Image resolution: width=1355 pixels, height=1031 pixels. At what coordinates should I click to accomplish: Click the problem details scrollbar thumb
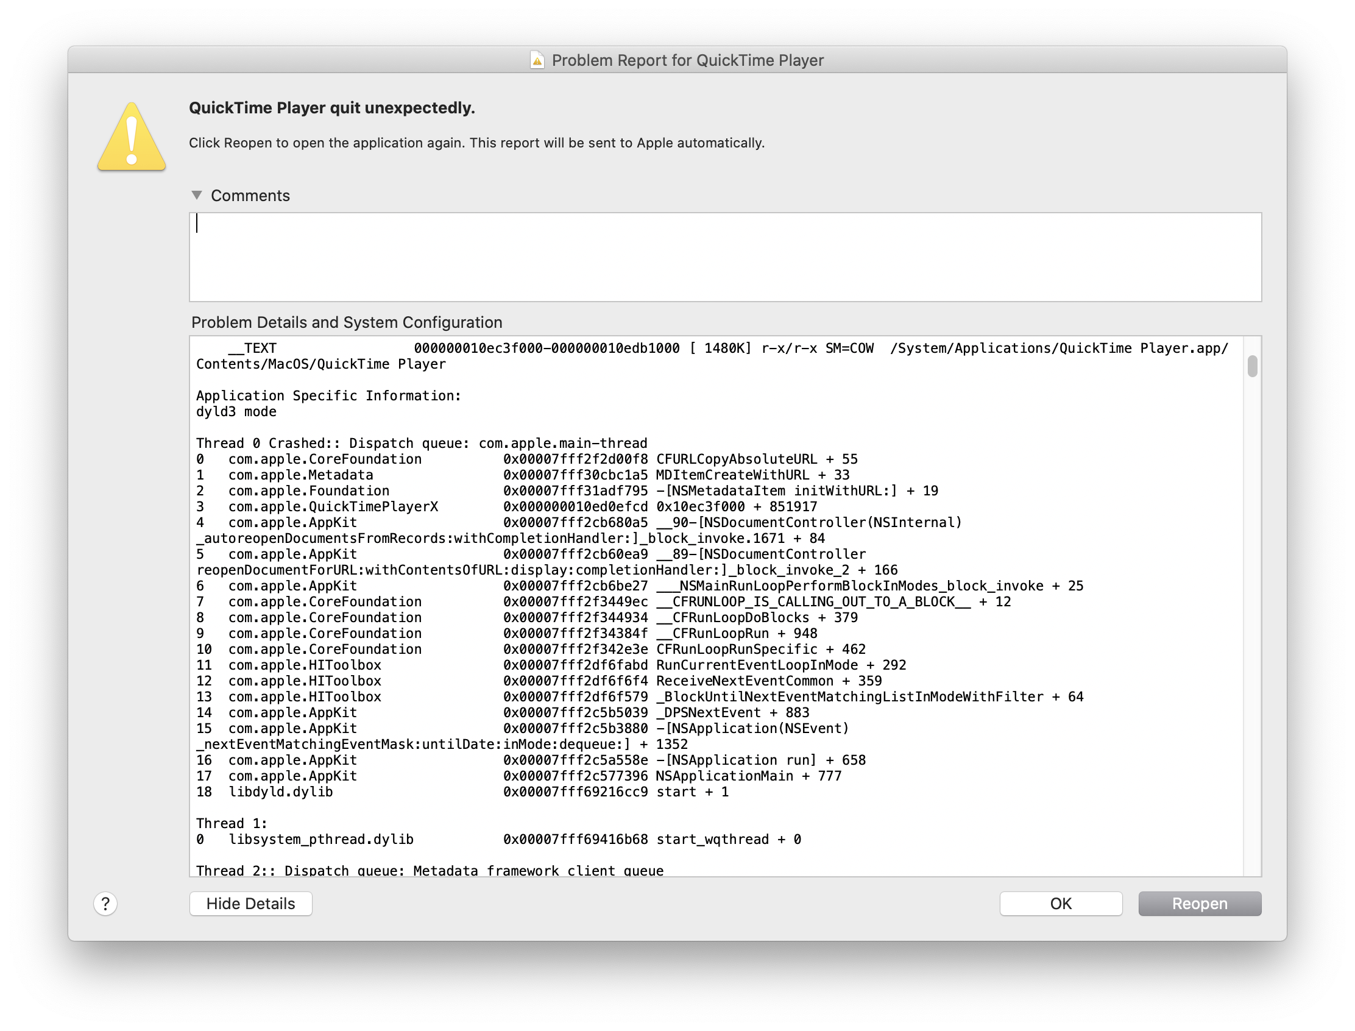1252,366
